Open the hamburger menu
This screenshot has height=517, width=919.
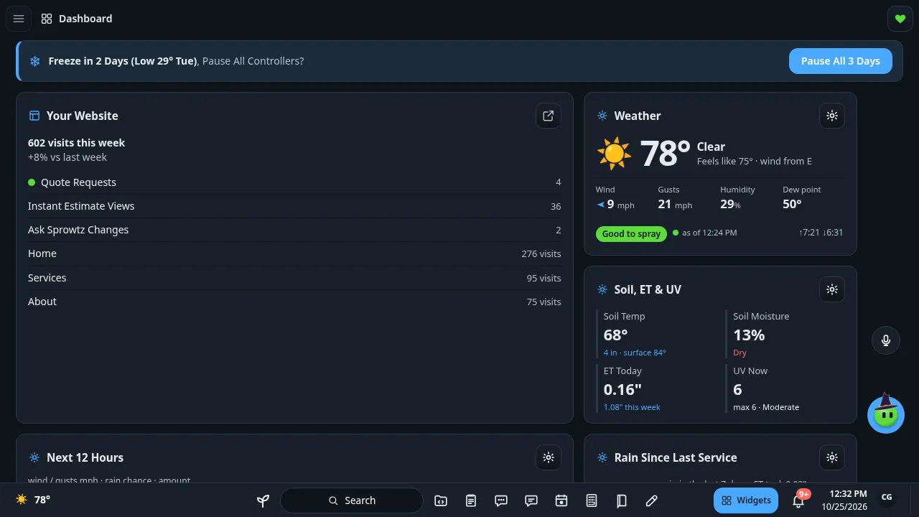(x=19, y=19)
